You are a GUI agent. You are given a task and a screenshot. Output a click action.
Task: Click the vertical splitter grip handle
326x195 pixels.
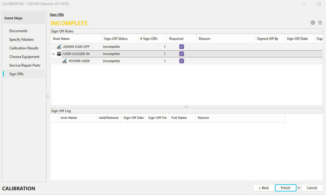pos(48,96)
